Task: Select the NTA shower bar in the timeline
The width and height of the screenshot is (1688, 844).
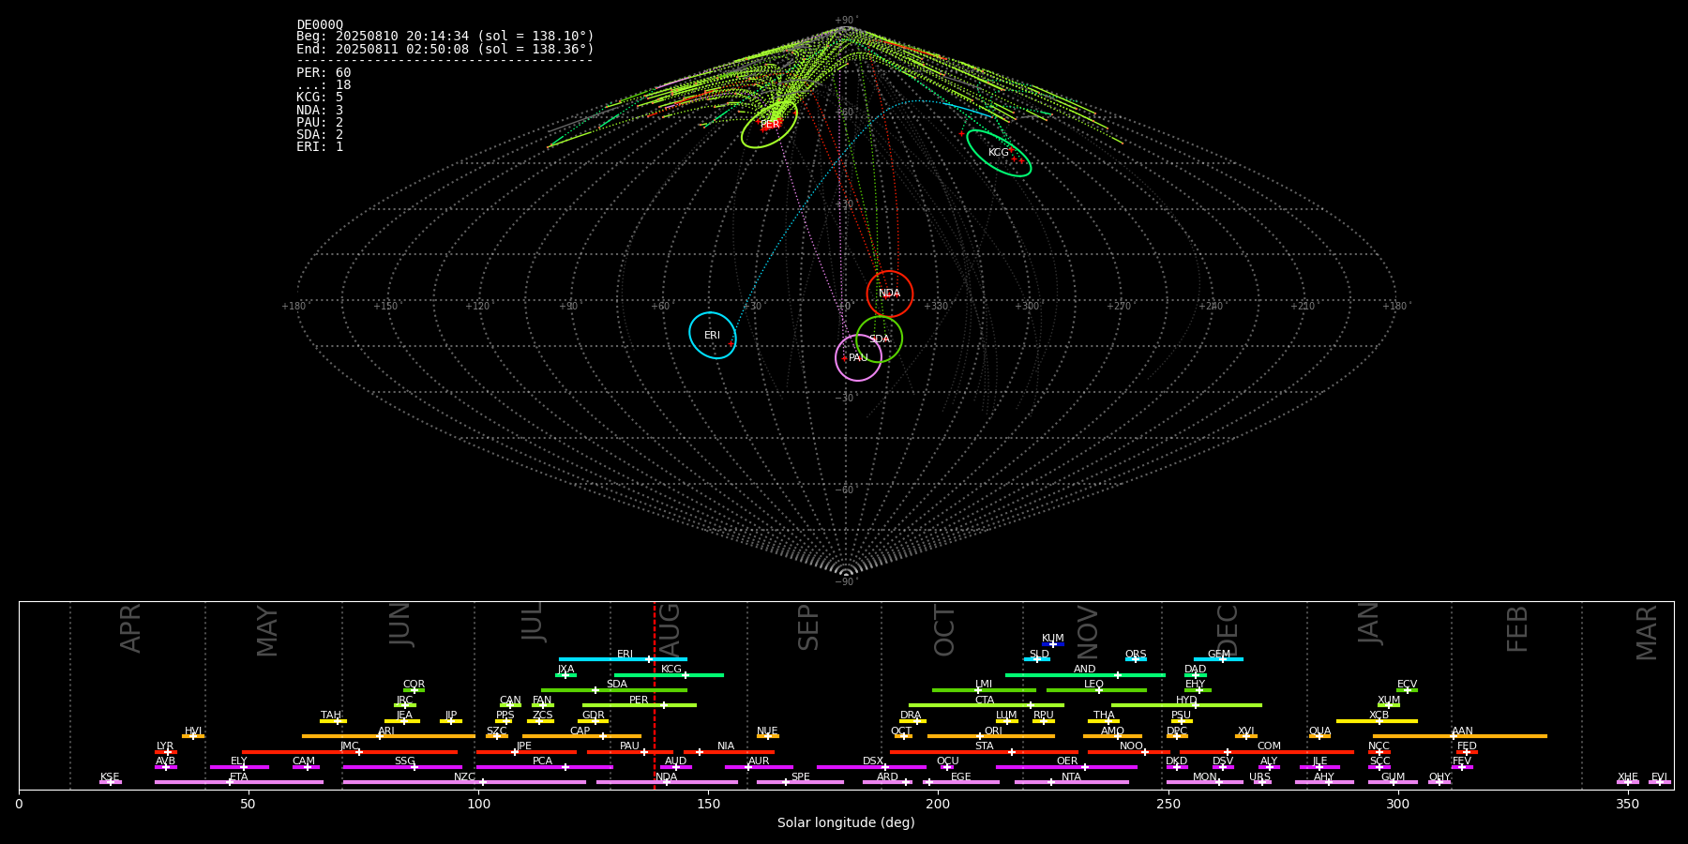Action: [x=1071, y=782]
